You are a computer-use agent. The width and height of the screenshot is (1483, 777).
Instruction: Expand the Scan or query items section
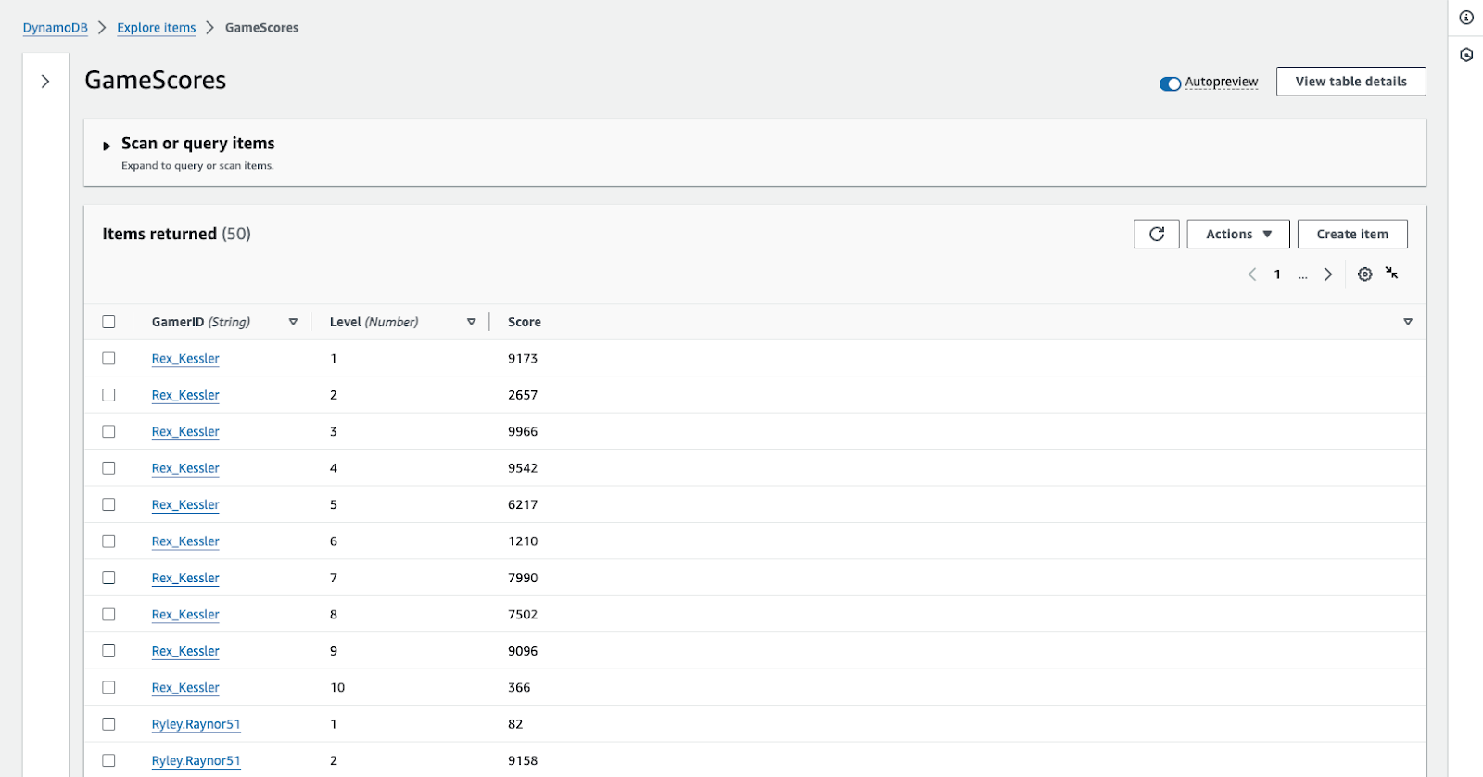click(x=108, y=146)
